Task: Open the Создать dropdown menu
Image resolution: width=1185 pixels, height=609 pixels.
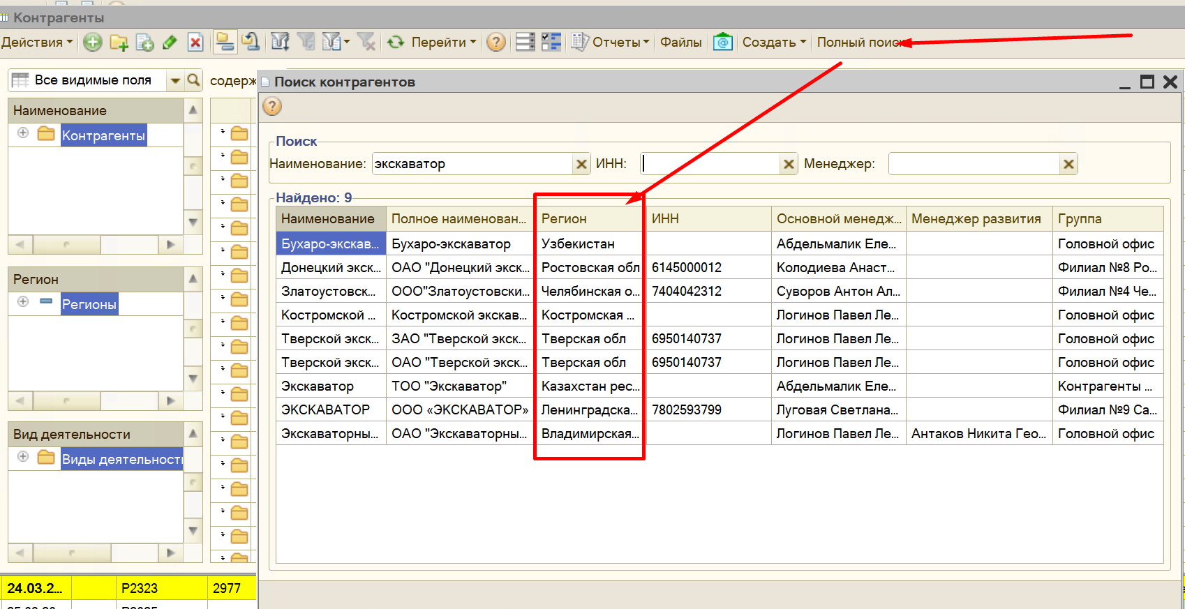Action: [x=774, y=43]
